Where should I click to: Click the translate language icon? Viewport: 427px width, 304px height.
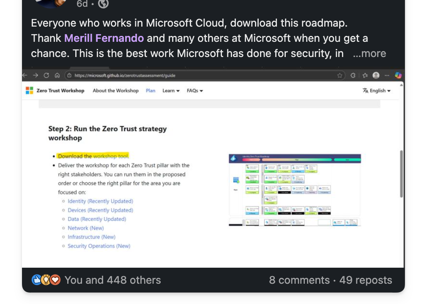point(365,90)
